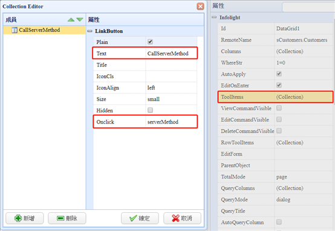Collapse the Infolight property group
This screenshot has height=231, width=335.
tap(214, 17)
